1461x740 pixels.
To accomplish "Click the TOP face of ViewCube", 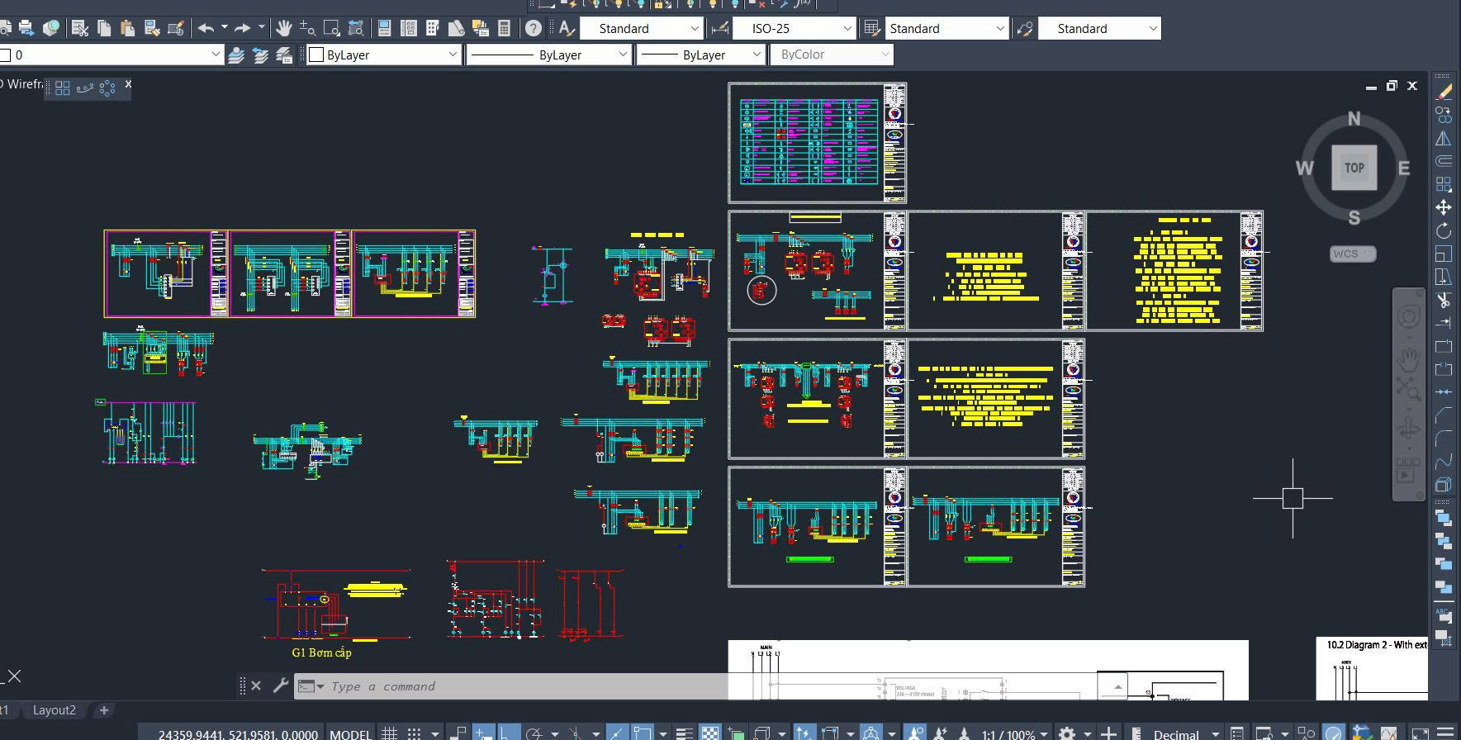I will coord(1354,168).
